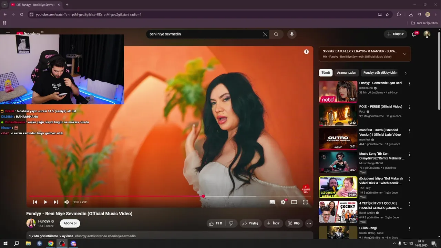This screenshot has height=248, width=441.
Task: Subscribe with the Abone ol button
Action: coord(70,223)
